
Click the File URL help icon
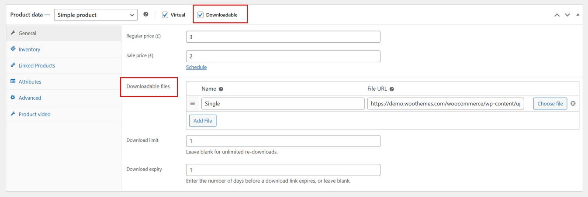click(x=392, y=89)
